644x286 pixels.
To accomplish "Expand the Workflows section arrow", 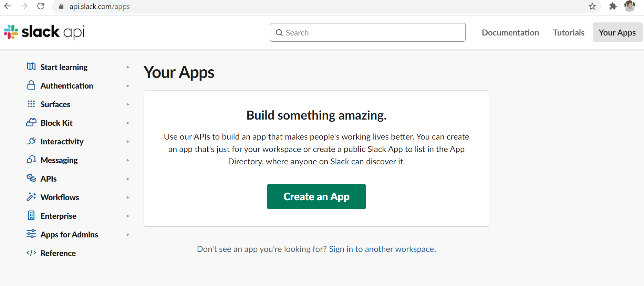I will [x=128, y=197].
